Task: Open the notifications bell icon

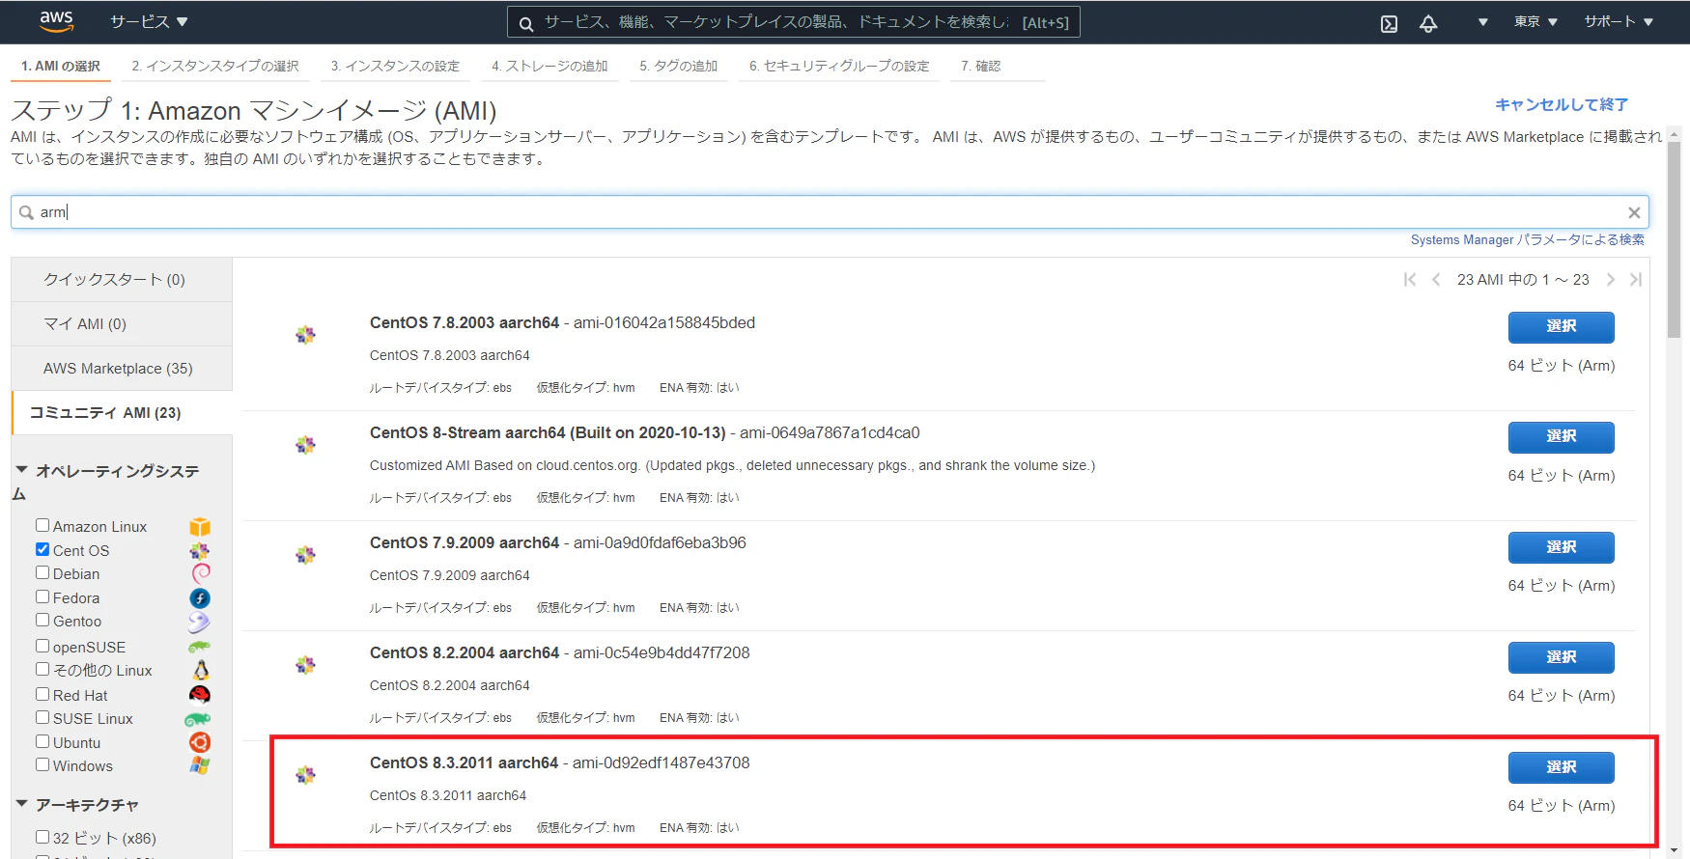Action: [1428, 23]
